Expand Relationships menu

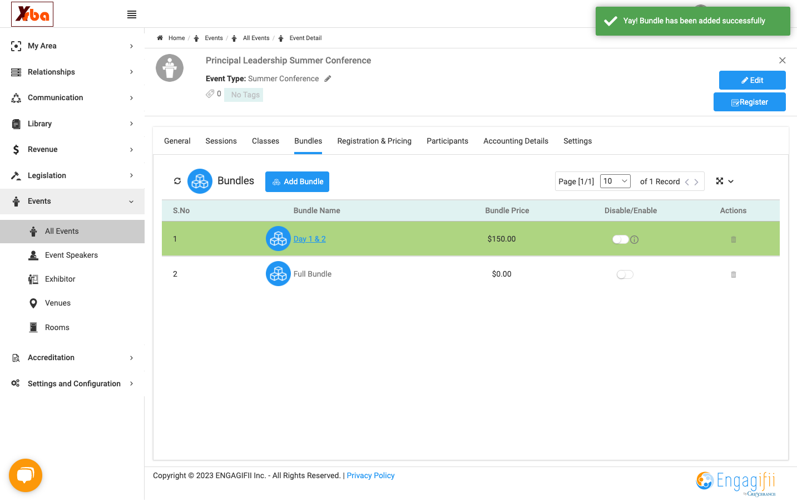click(x=72, y=72)
